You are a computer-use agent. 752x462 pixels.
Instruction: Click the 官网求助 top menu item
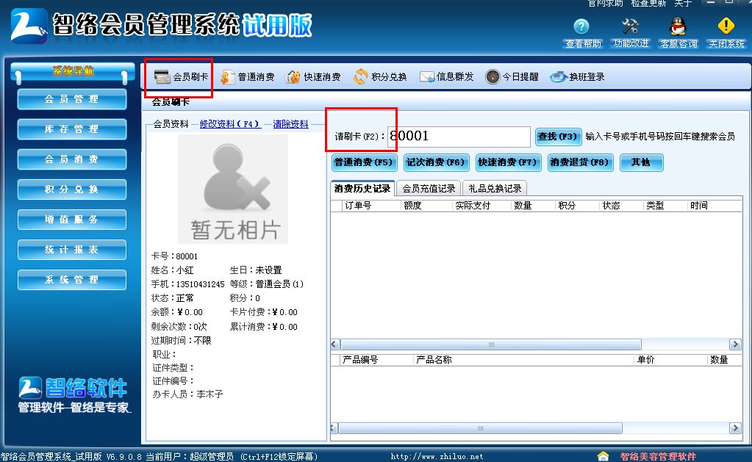click(x=605, y=4)
